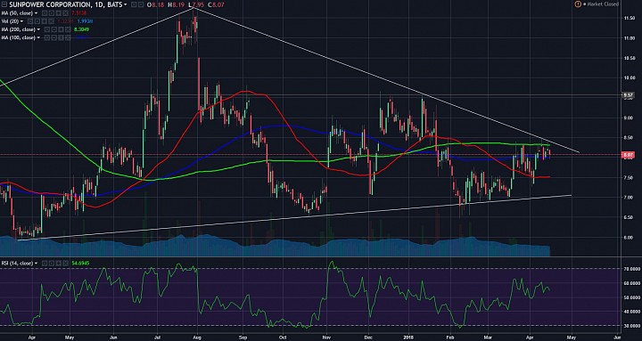Image resolution: width=642 pixels, height=341 pixels.
Task: Open format settings icon for RSI (14, close)
Action: coord(52,263)
